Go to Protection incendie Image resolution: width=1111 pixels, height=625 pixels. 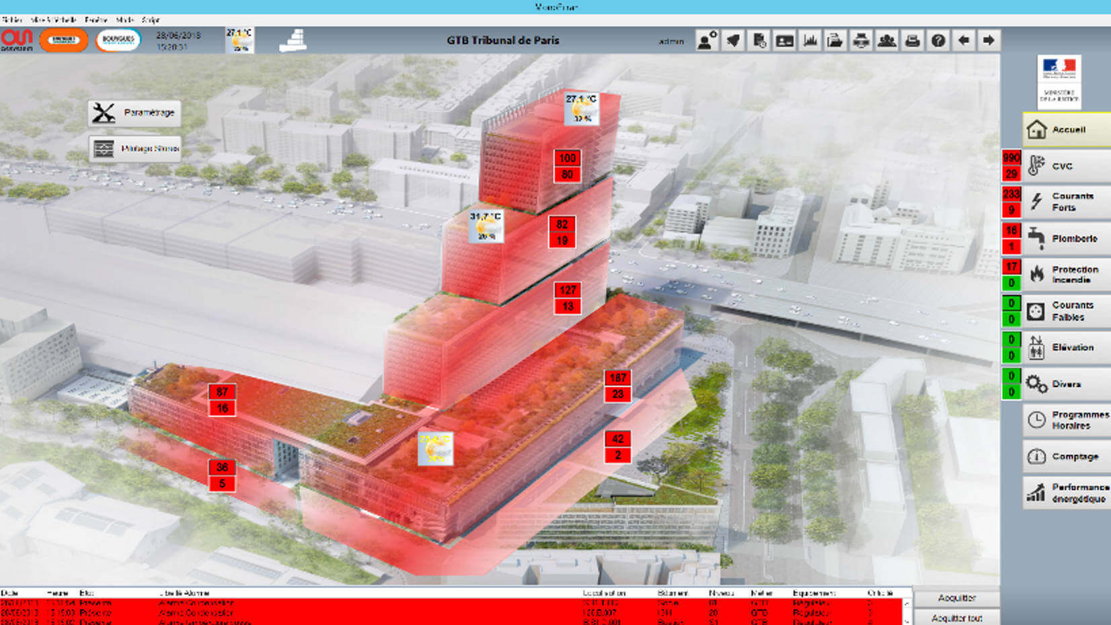click(1066, 274)
